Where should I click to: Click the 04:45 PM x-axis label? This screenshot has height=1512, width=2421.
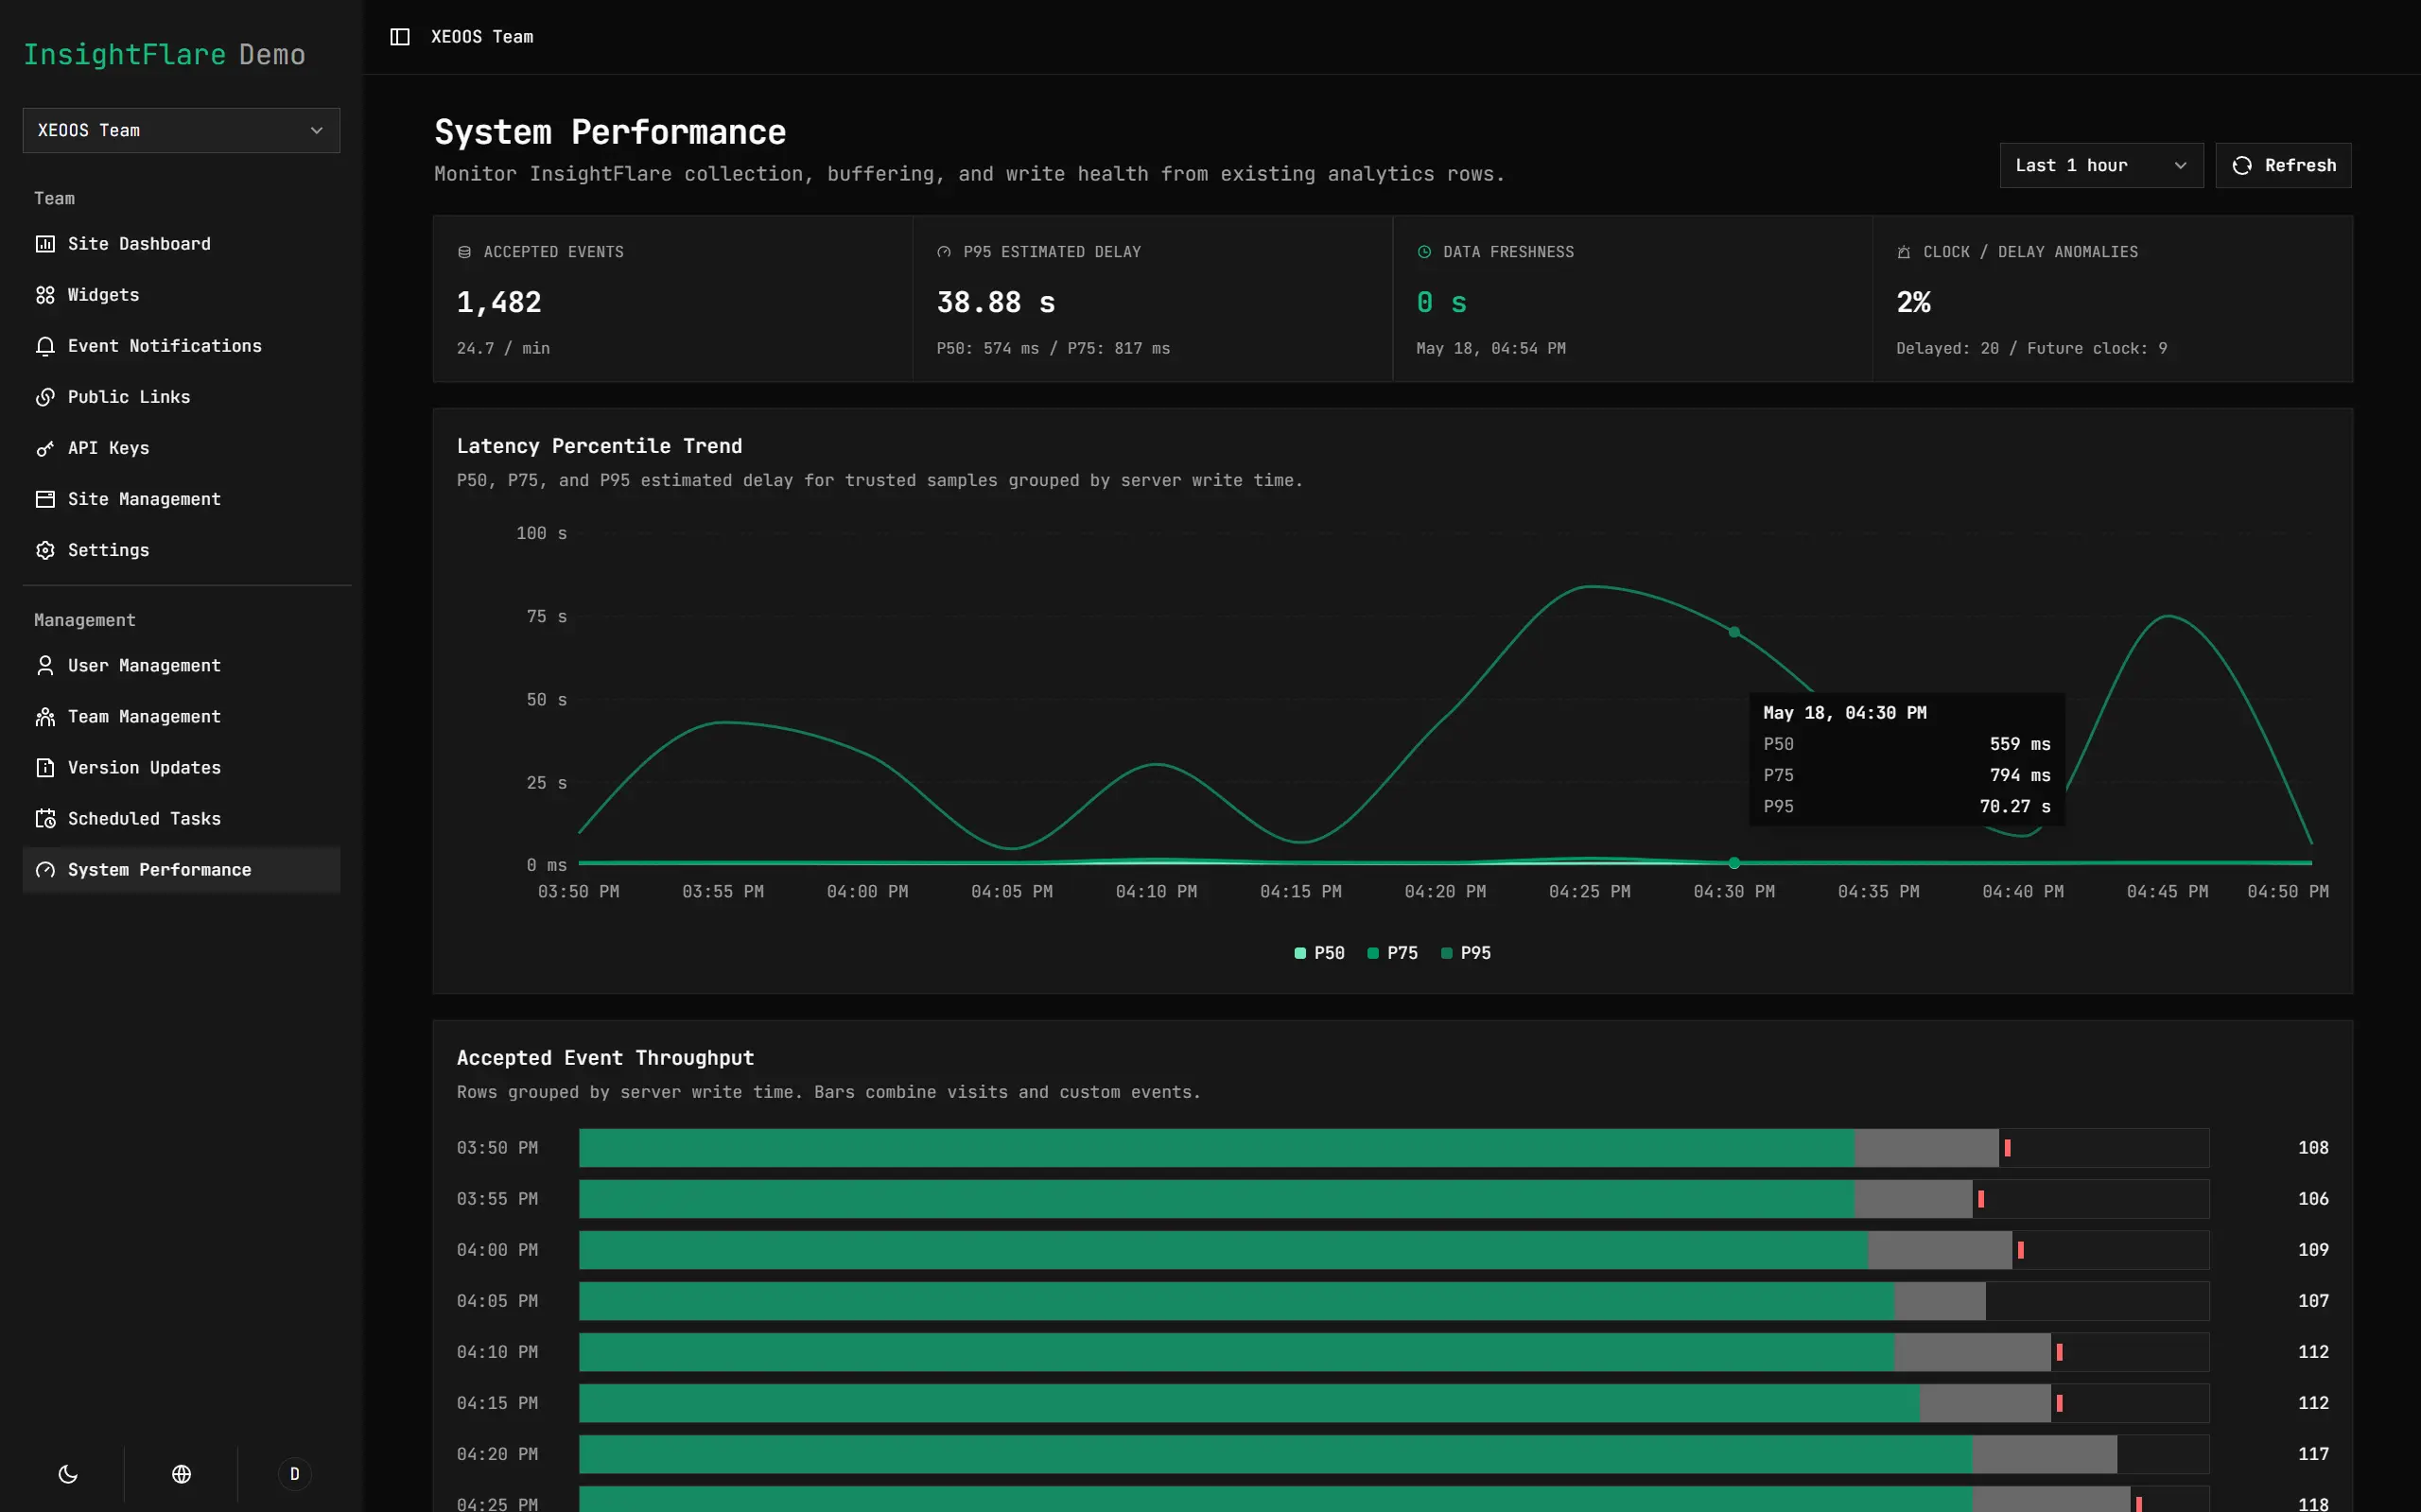[x=2167, y=892]
